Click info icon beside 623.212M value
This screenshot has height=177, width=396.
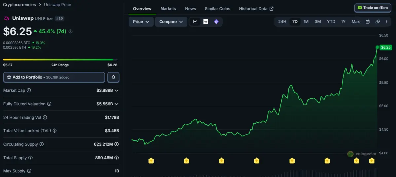(117, 144)
